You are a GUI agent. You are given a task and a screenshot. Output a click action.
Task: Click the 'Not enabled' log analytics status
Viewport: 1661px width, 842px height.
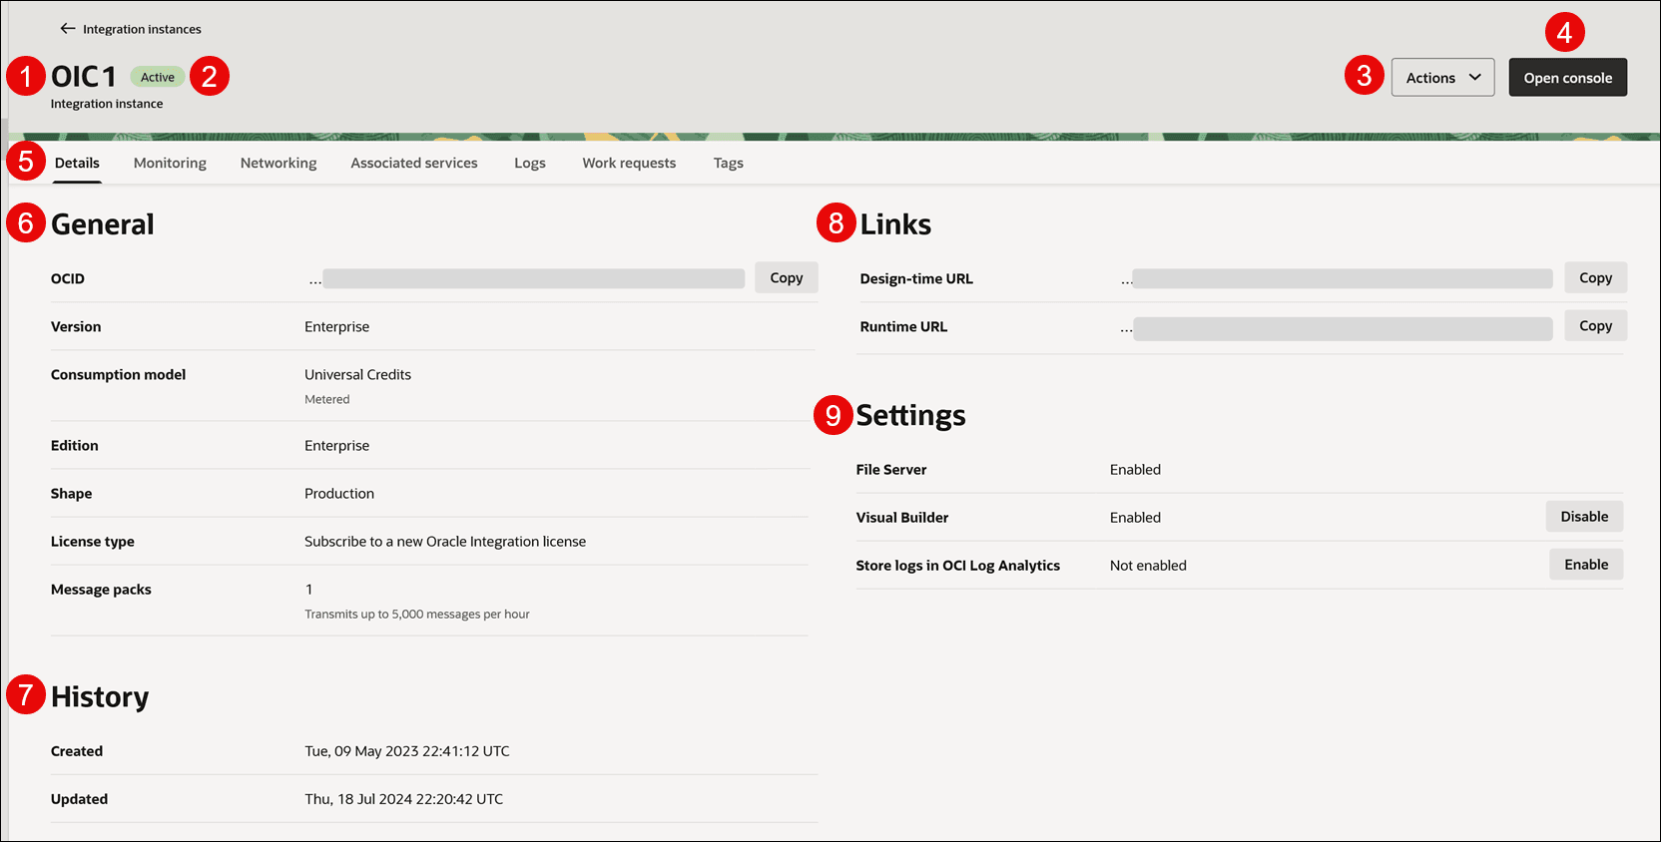[1148, 565]
